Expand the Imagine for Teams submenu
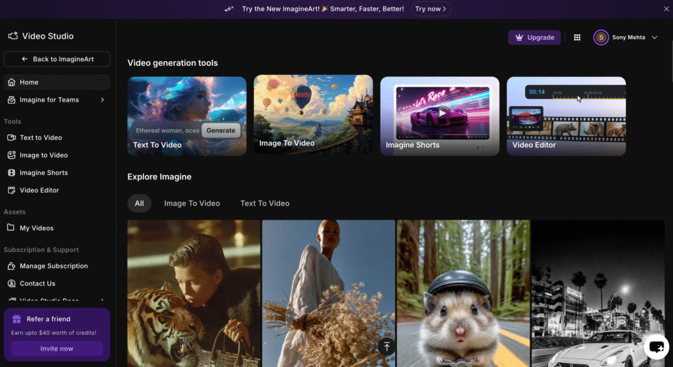Viewport: 673px width, 367px height. tap(102, 100)
